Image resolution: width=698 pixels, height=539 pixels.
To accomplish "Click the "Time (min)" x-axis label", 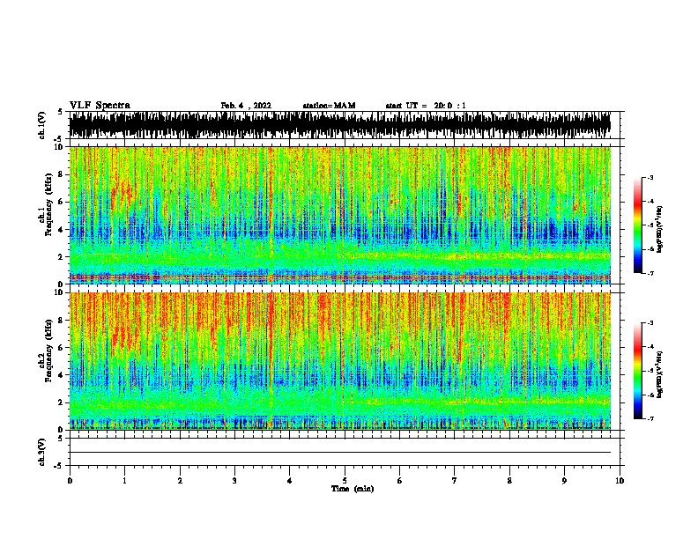I will [x=353, y=489].
